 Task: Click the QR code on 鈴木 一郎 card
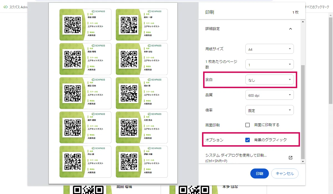coord(129,25)
